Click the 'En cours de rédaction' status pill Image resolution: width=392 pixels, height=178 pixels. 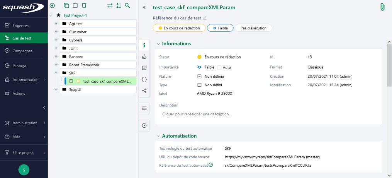click(179, 28)
